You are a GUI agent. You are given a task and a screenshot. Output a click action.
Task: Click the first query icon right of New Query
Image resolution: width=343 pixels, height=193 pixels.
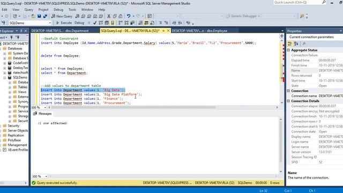point(77,16)
